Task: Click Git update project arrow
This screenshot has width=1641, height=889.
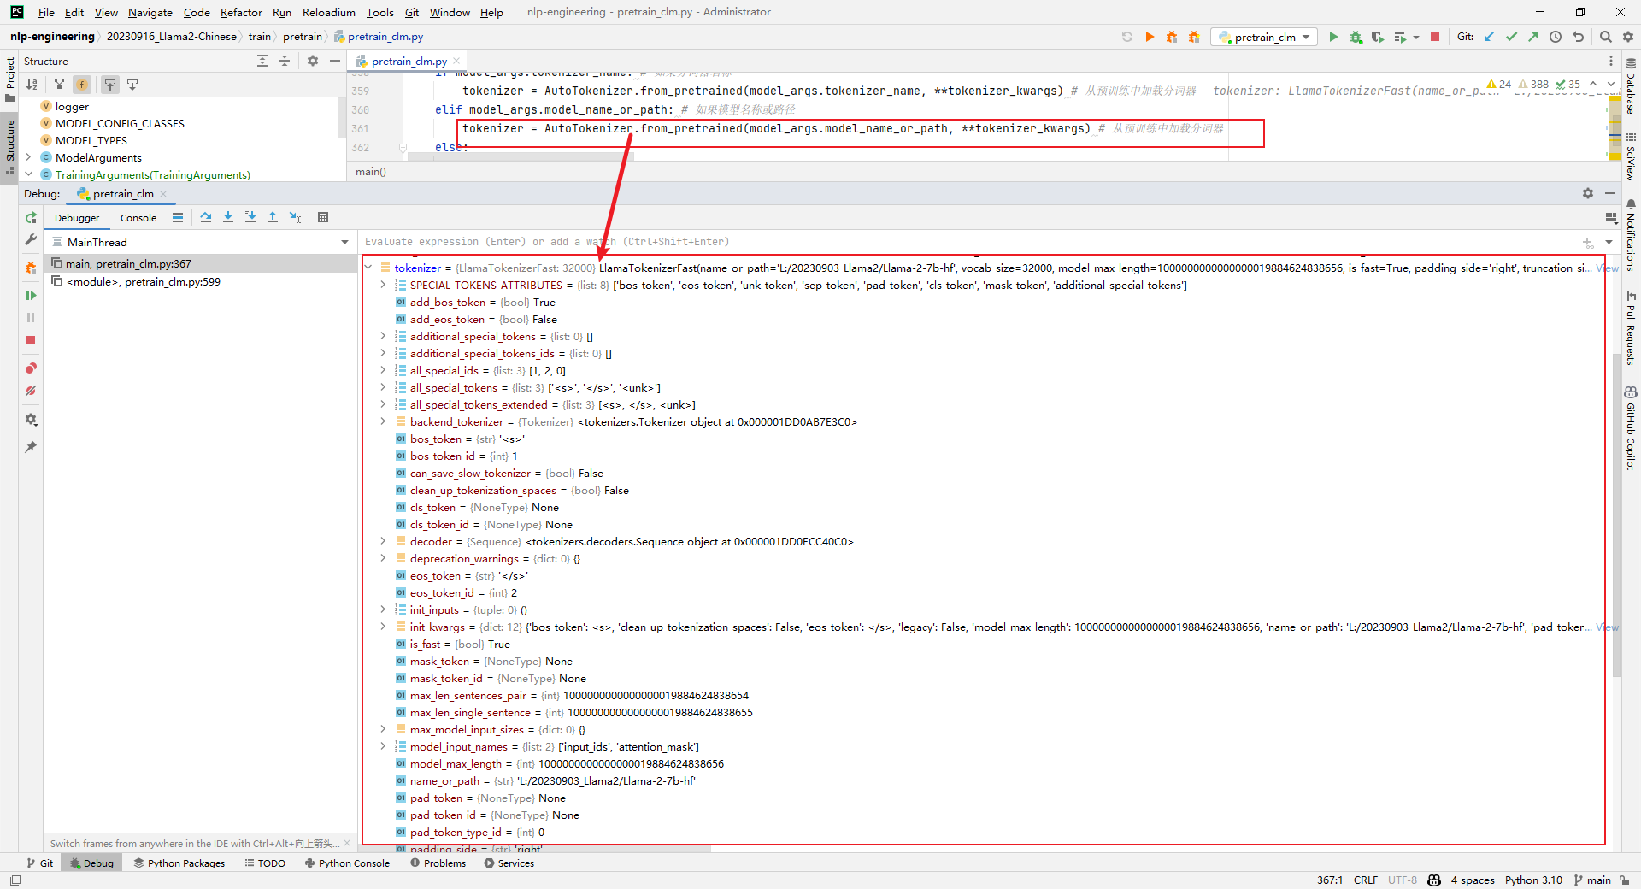Action: click(x=1489, y=37)
